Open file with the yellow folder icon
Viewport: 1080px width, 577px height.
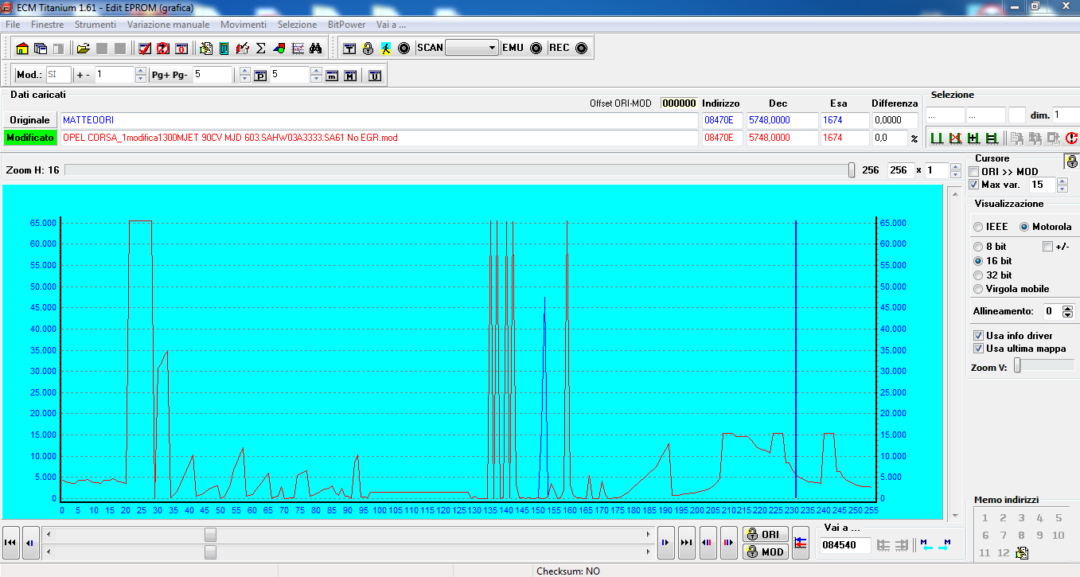coord(83,49)
